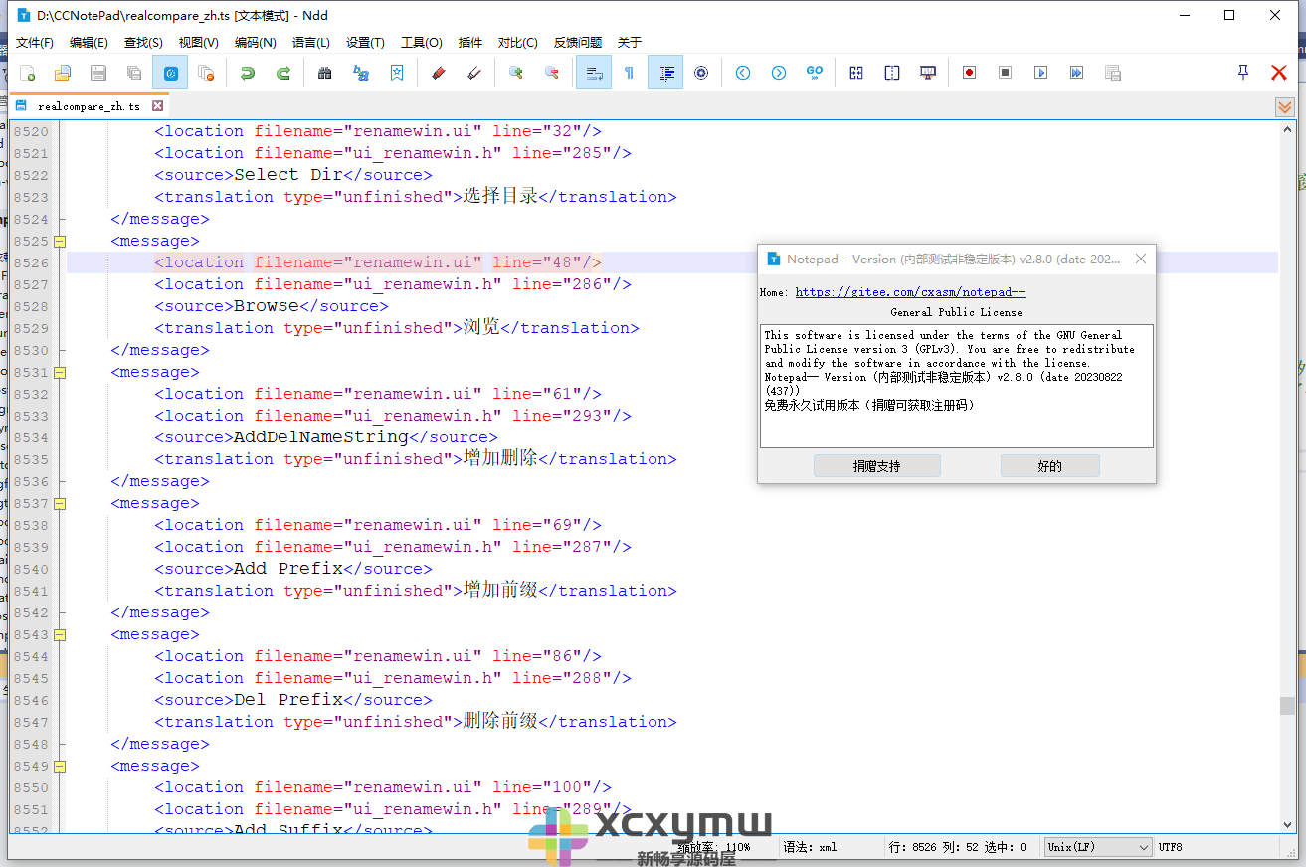The image size is (1306, 867).
Task: Open the Replace tool
Action: [x=360, y=72]
